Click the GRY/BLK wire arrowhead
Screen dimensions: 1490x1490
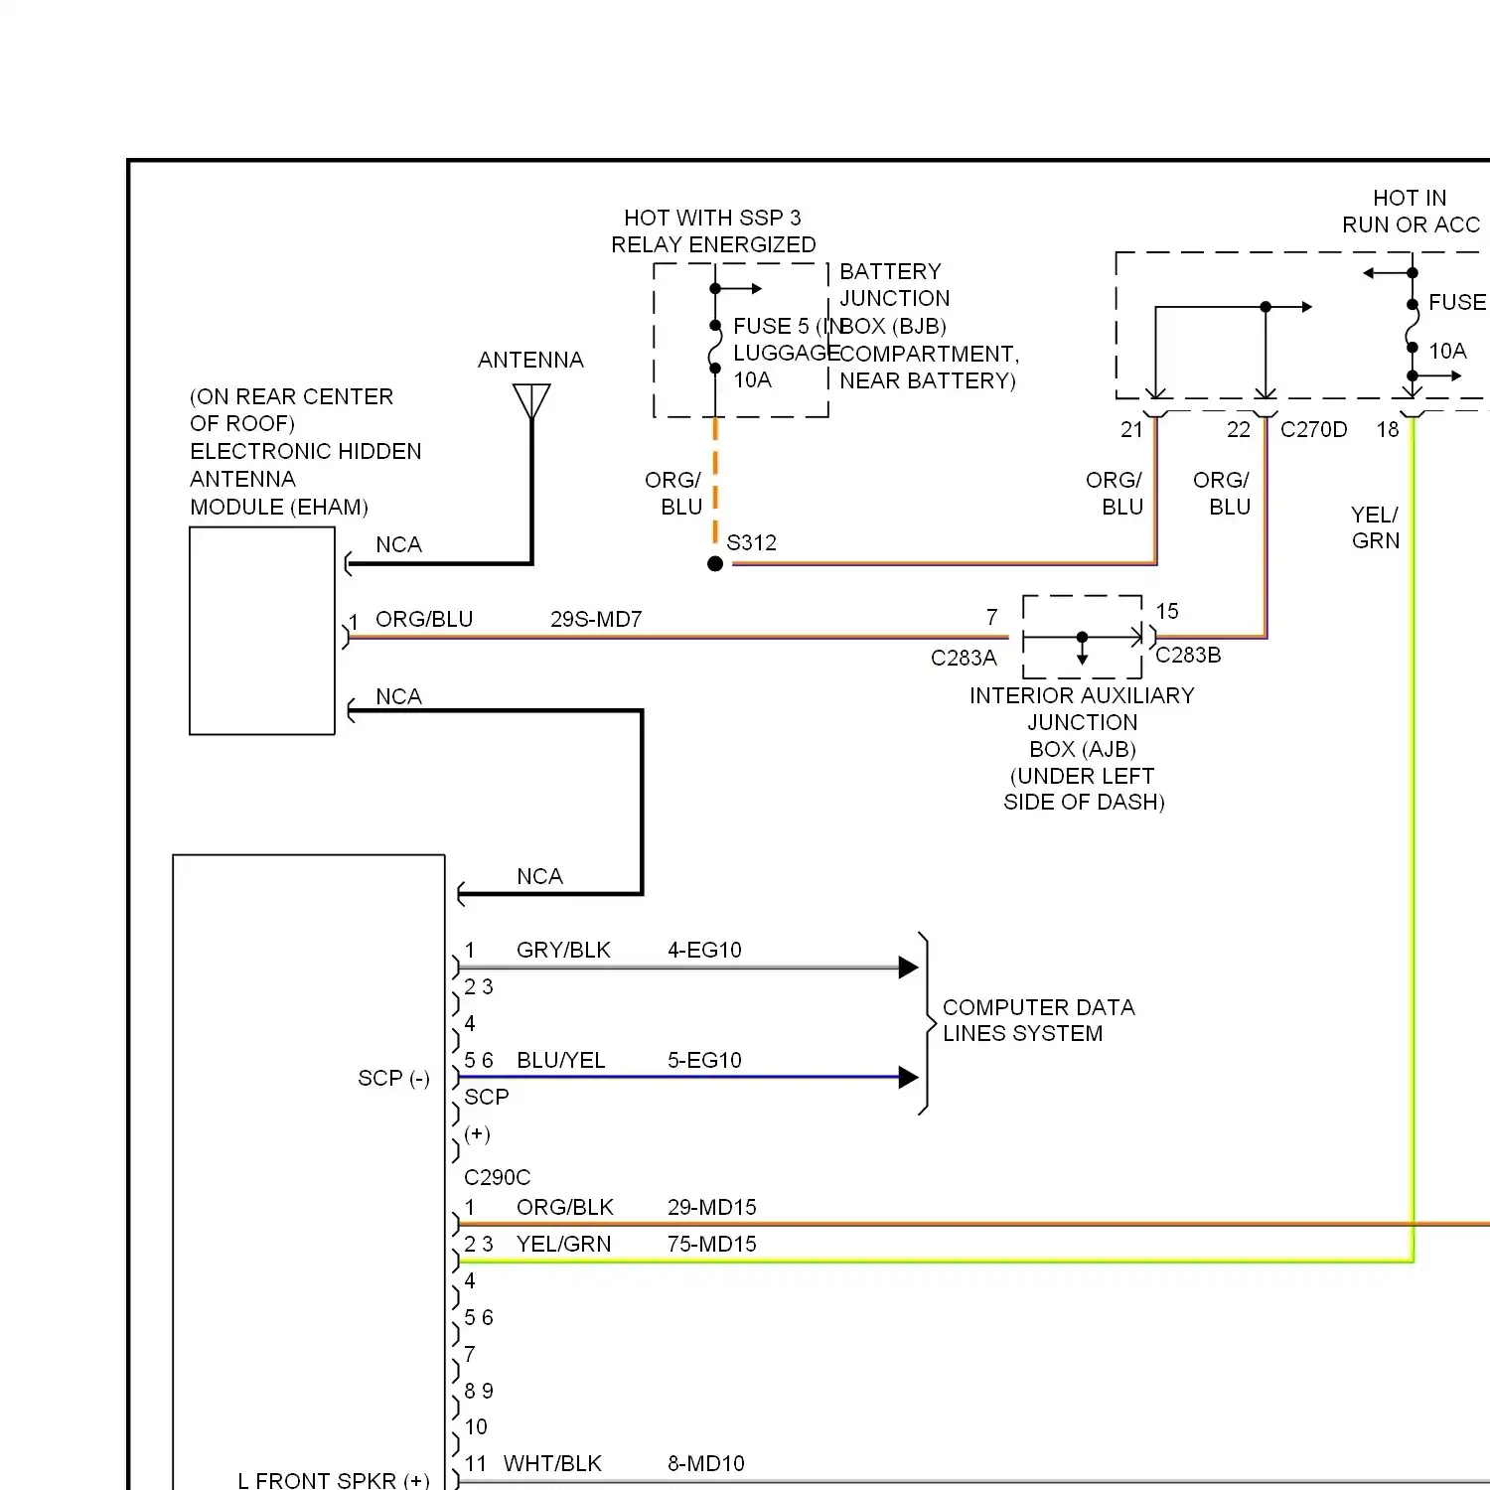click(x=908, y=967)
